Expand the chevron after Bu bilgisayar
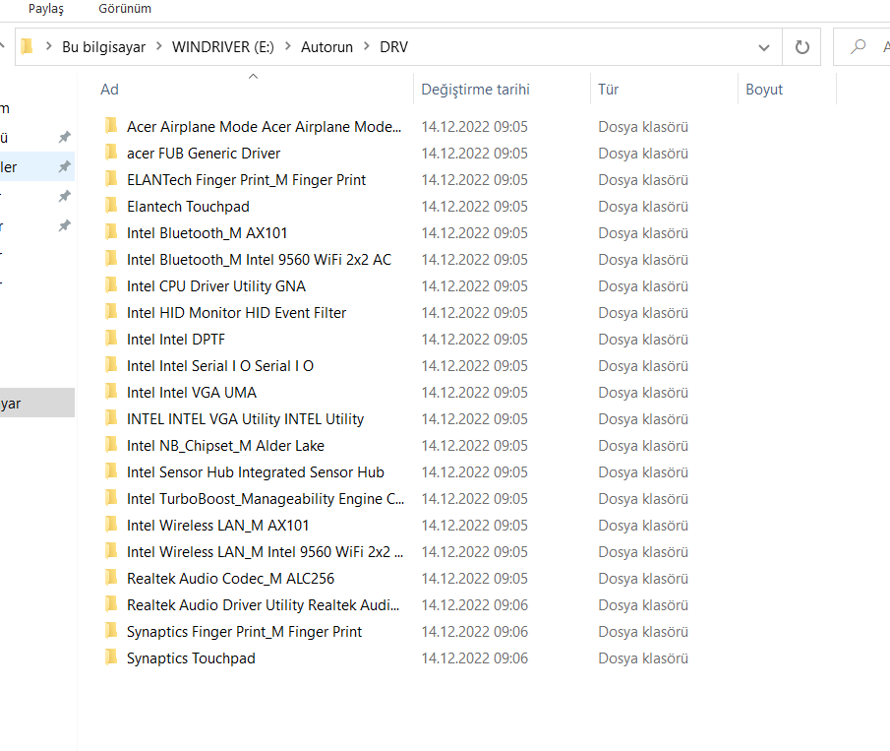 (x=159, y=46)
